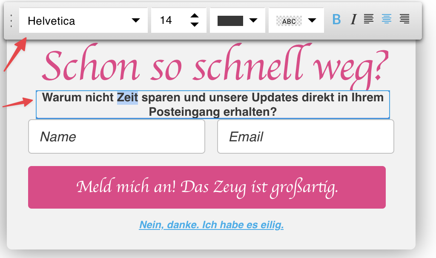Align text right

click(404, 19)
